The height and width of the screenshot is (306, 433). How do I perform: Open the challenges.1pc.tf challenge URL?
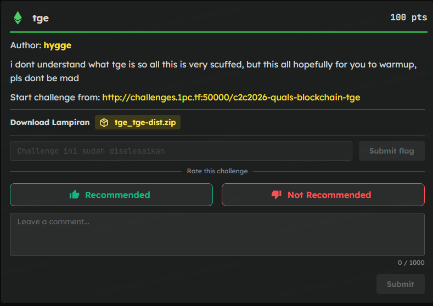pos(231,98)
